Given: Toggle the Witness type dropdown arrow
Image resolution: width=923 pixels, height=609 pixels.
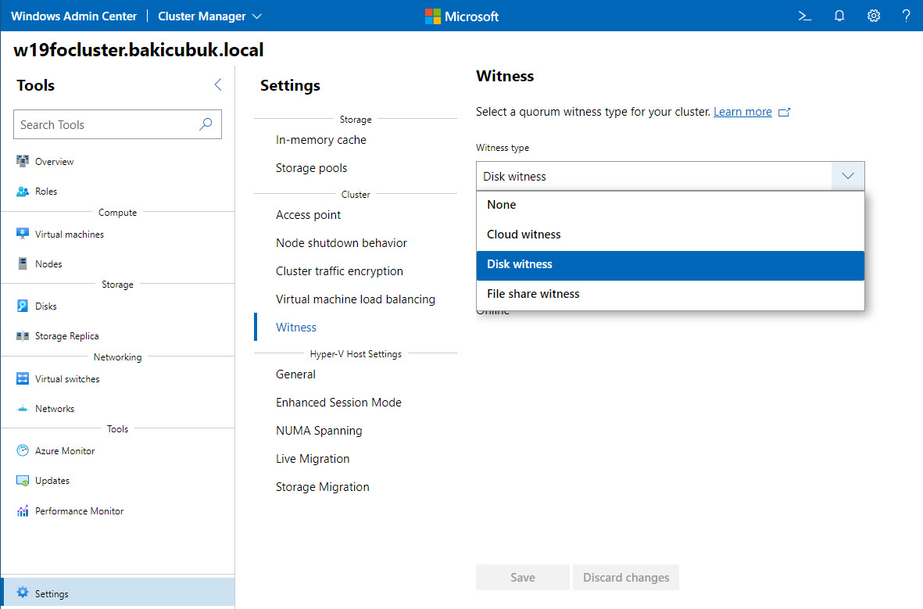Looking at the screenshot, I should [848, 176].
